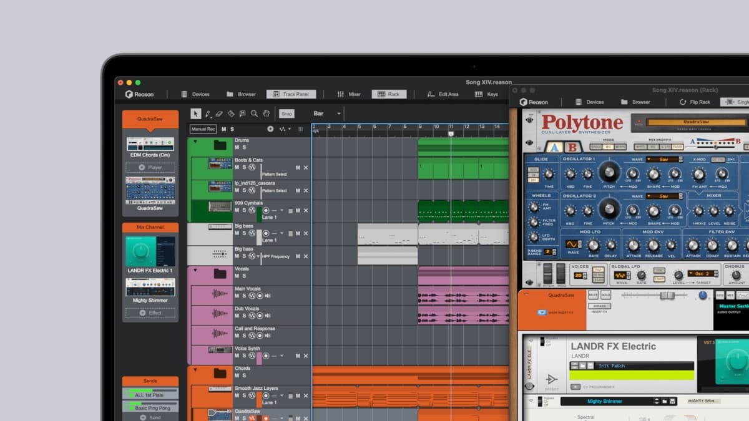The image size is (749, 421).
Task: Select the Mute clip tool
Action: pyautogui.click(x=243, y=114)
